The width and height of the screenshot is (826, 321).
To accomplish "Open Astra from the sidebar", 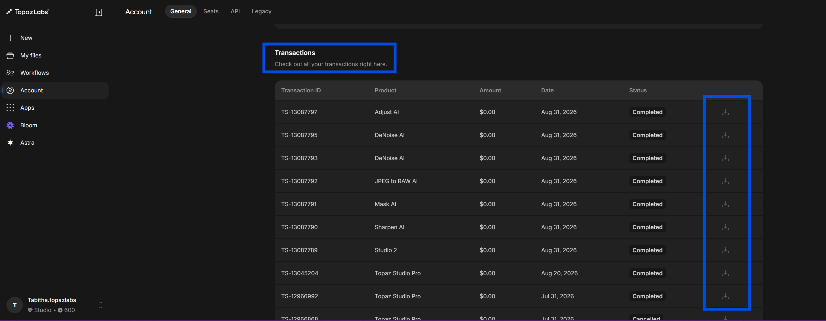I will point(27,142).
